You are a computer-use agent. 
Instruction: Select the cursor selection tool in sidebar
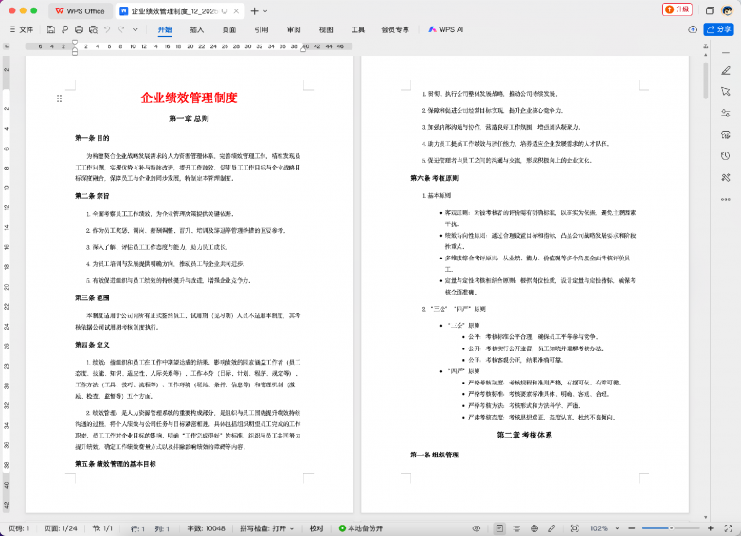click(x=725, y=92)
